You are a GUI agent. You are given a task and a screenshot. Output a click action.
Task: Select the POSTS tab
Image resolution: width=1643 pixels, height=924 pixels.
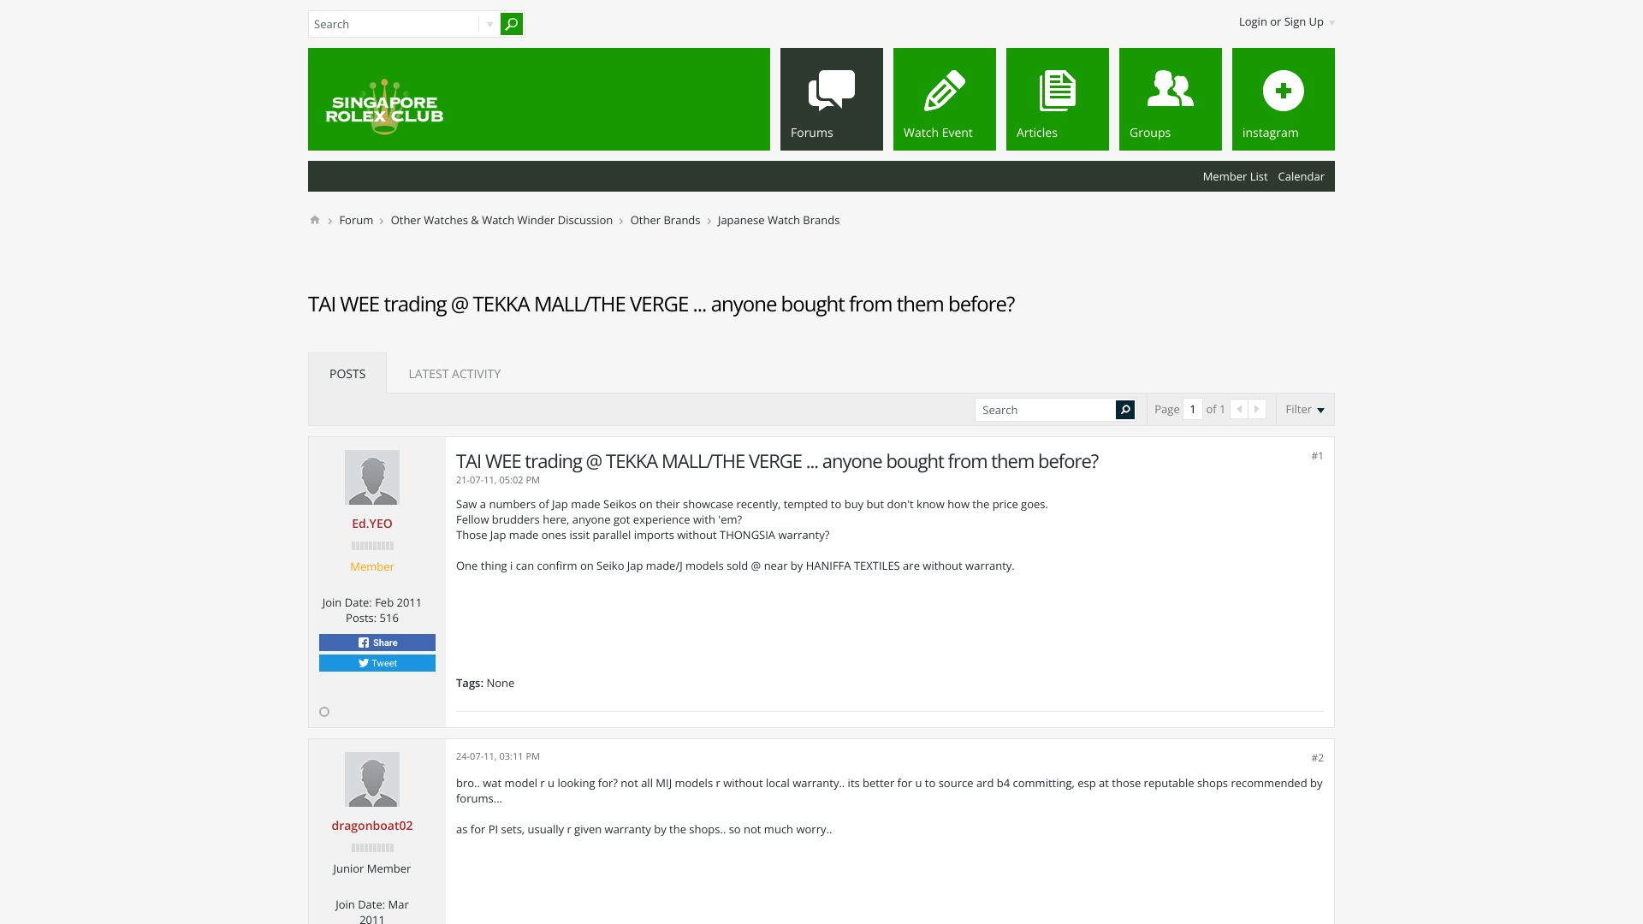(347, 373)
